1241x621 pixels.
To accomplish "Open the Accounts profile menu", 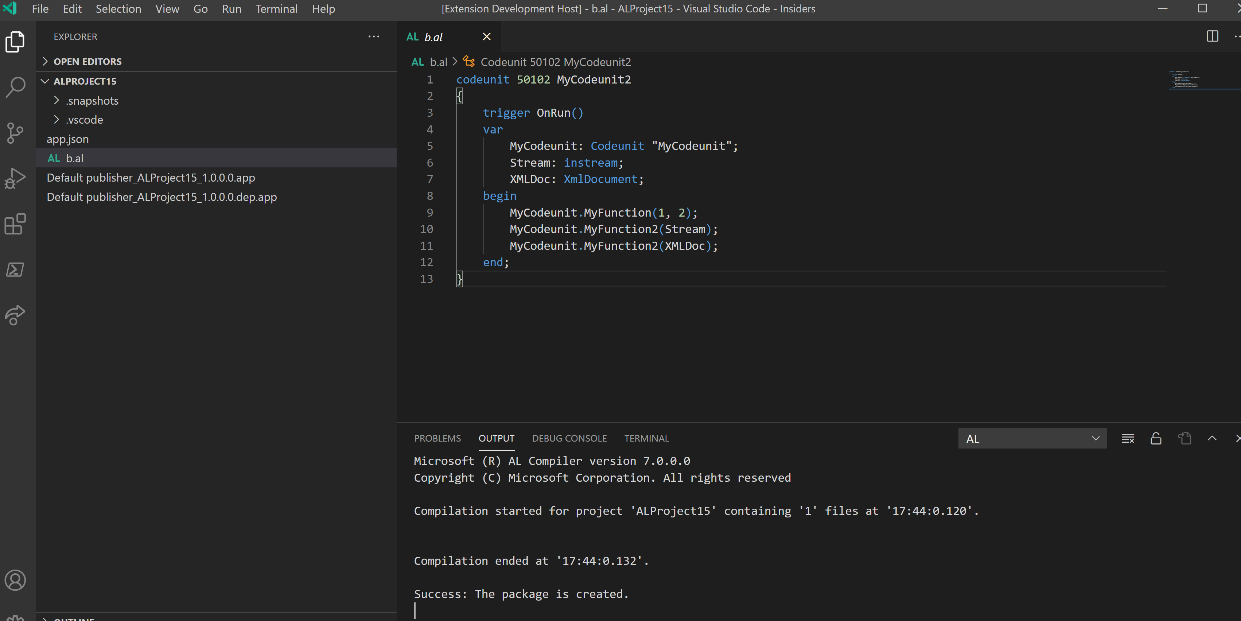I will click(15, 581).
